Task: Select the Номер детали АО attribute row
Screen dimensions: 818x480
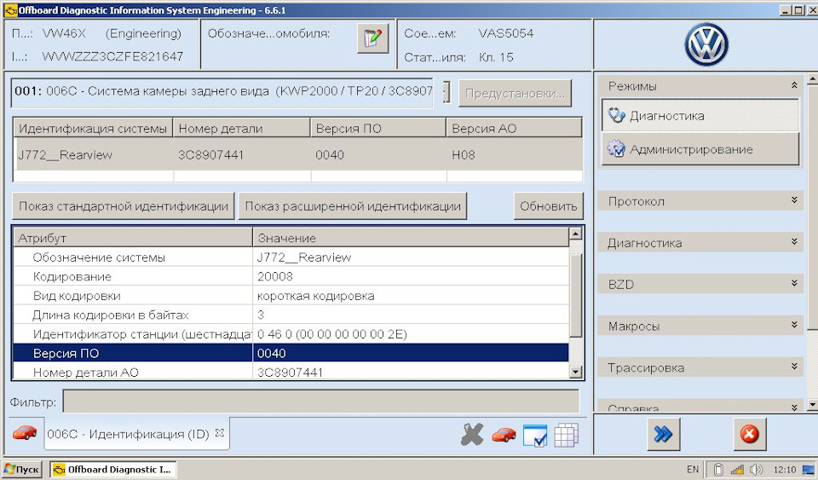Action: pos(291,372)
